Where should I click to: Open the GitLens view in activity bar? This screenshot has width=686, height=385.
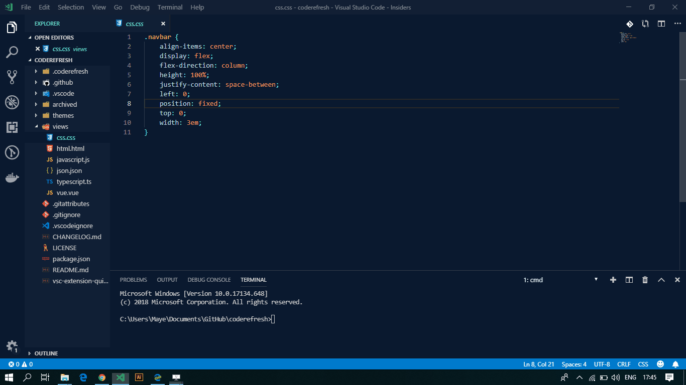click(12, 152)
